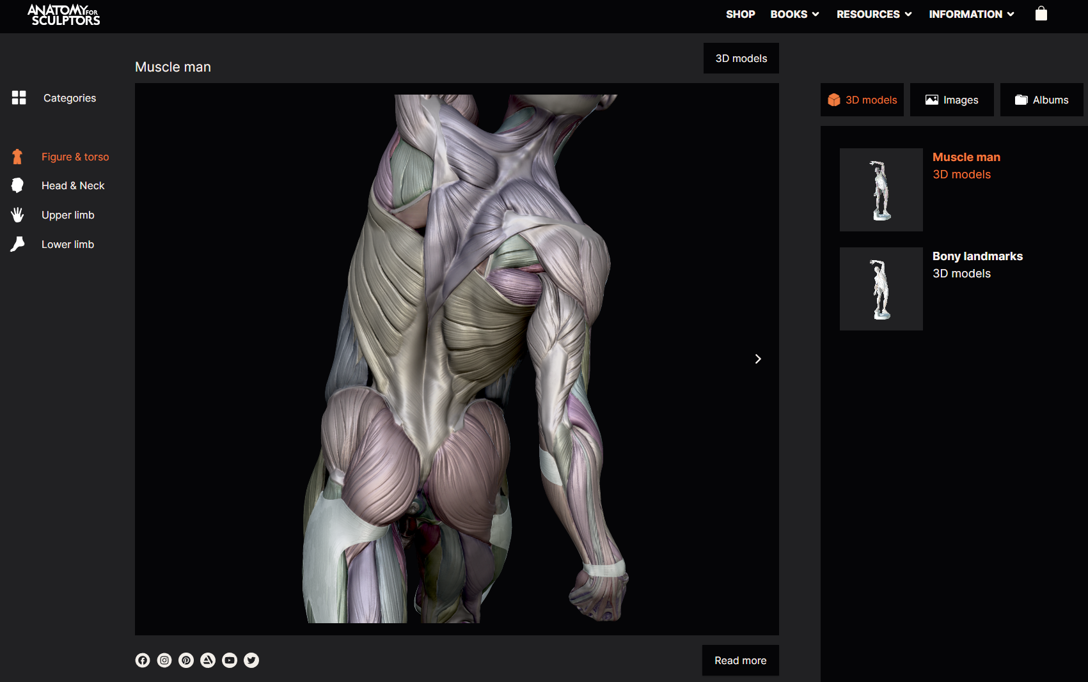Click the Read more button

click(x=740, y=660)
